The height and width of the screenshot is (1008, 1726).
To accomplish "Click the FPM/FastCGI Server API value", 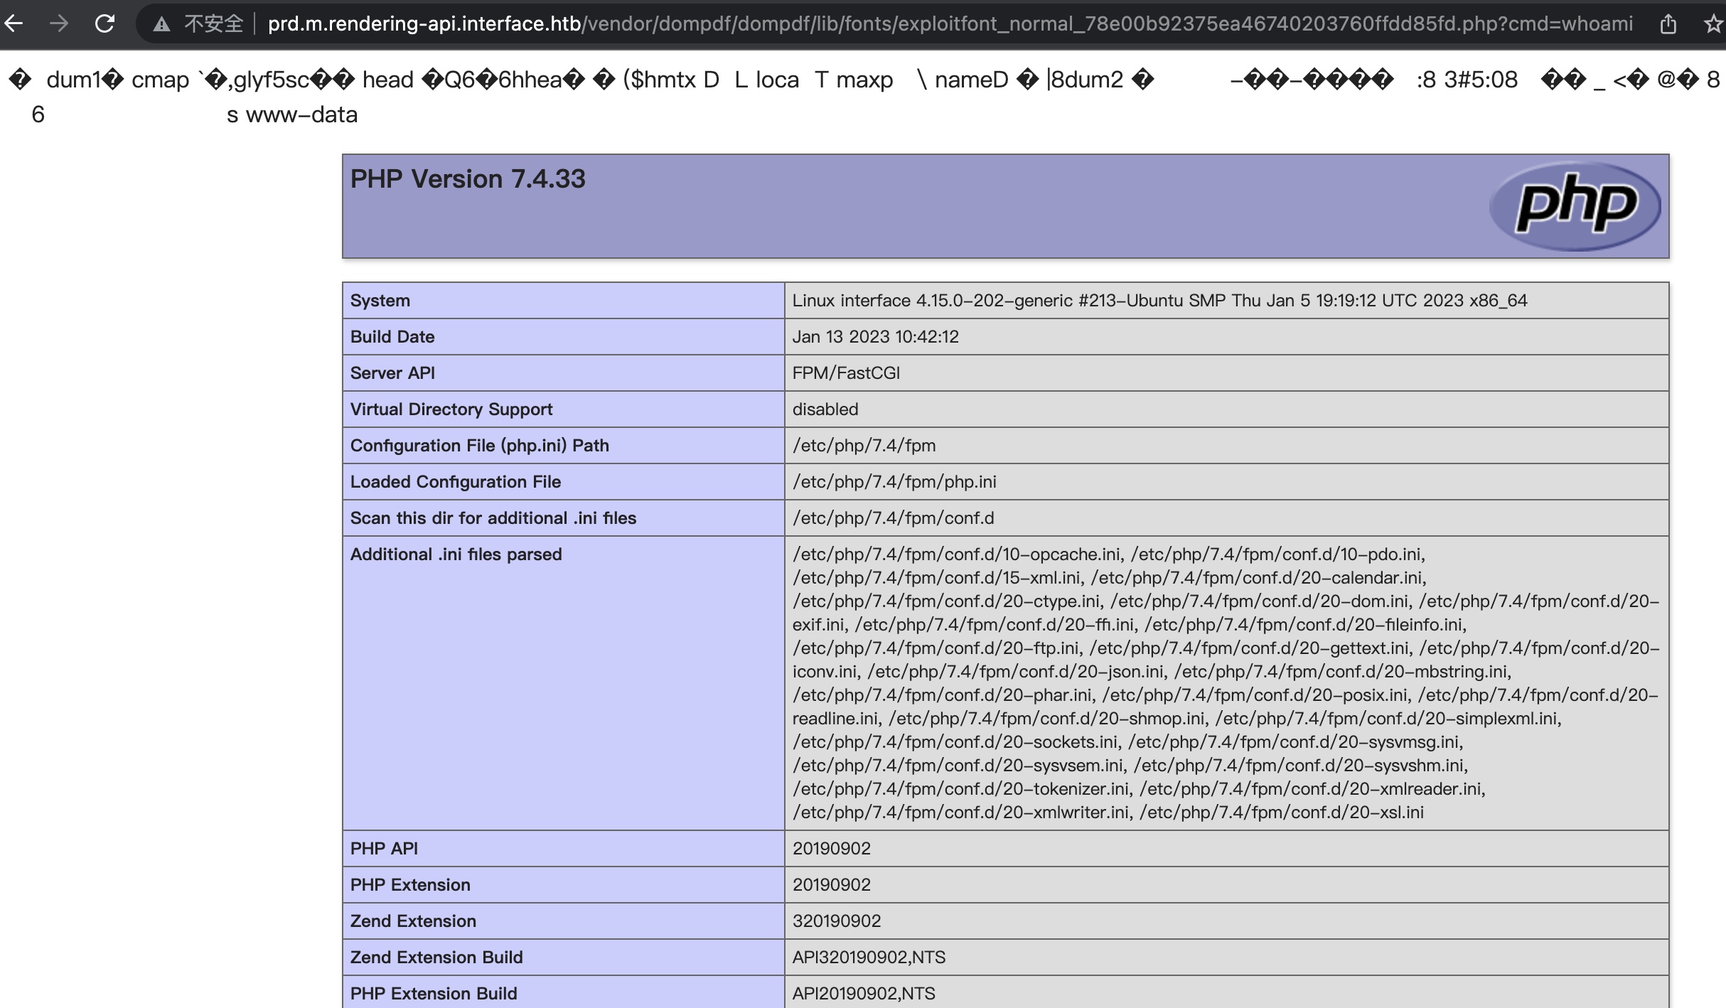I will tap(846, 373).
